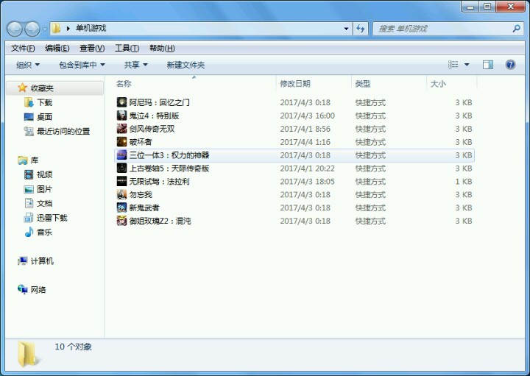The height and width of the screenshot is (376, 530).
Task: Select the 上古卷轴5：天际传奇版 shortcut icon
Action: point(122,169)
